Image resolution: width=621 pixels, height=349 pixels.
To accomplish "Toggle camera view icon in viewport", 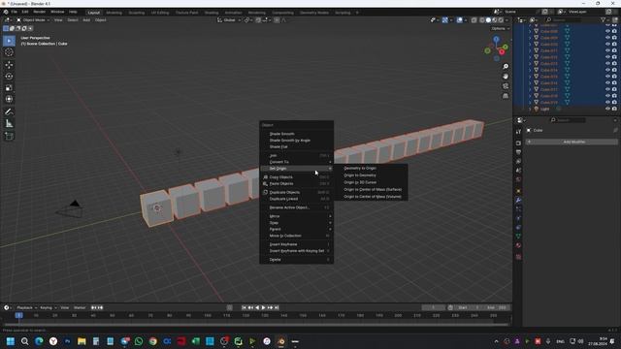I will [x=506, y=86].
